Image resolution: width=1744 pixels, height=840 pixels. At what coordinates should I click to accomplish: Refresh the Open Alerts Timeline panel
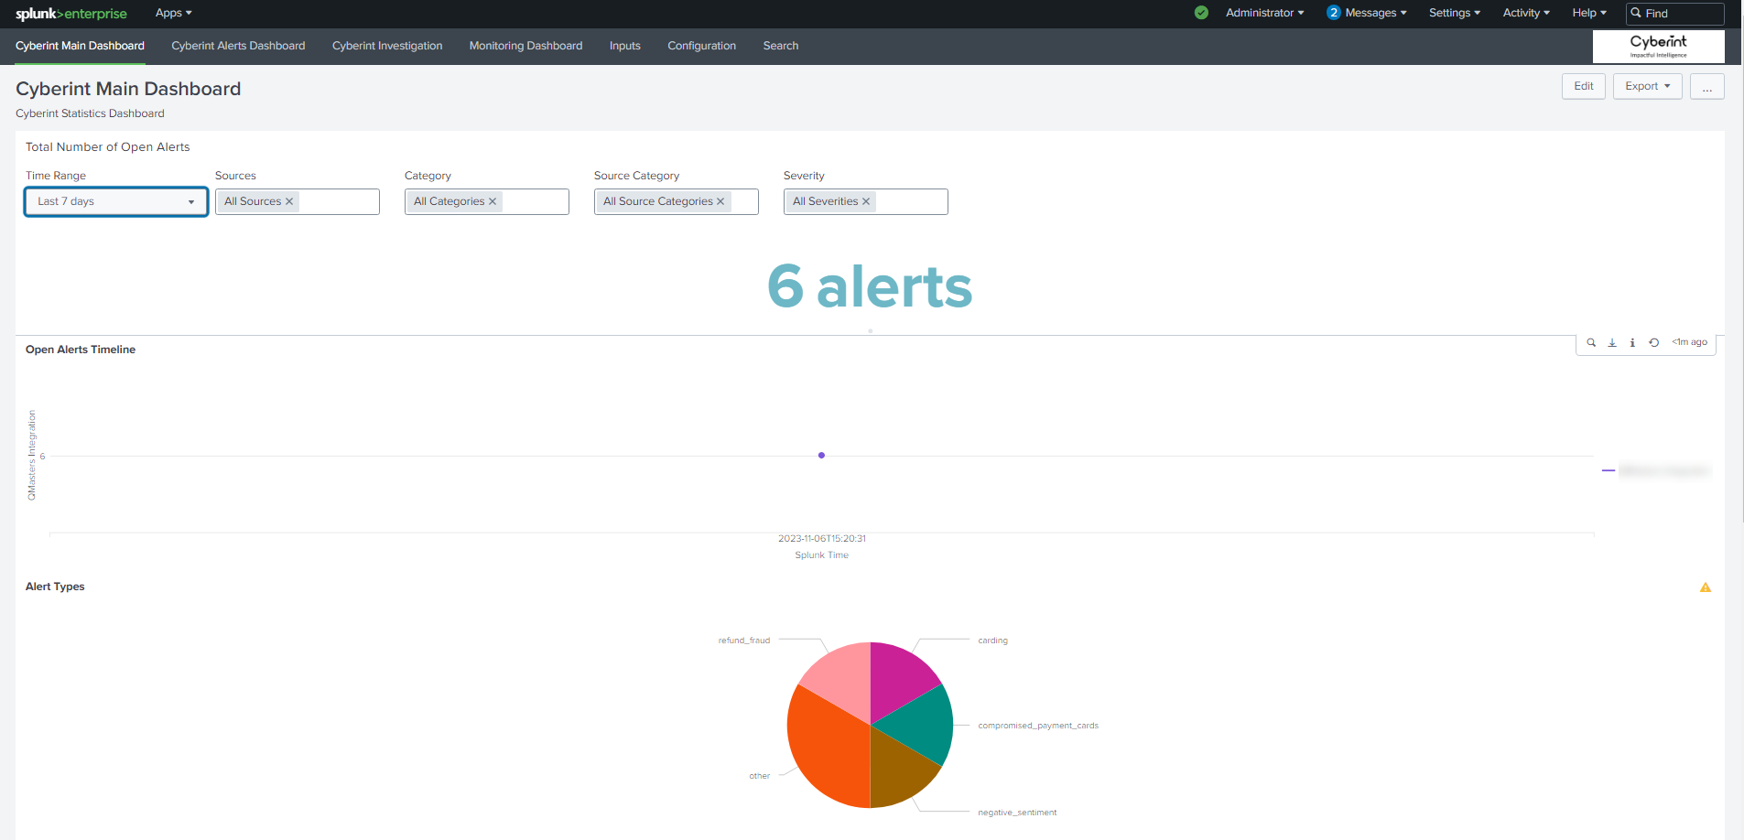[x=1653, y=342]
